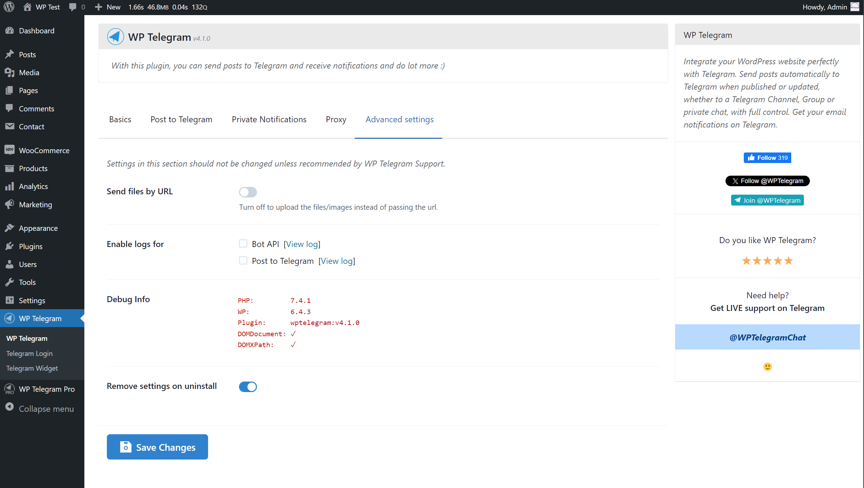
Task: Open the Bot API View log link
Action: click(302, 244)
